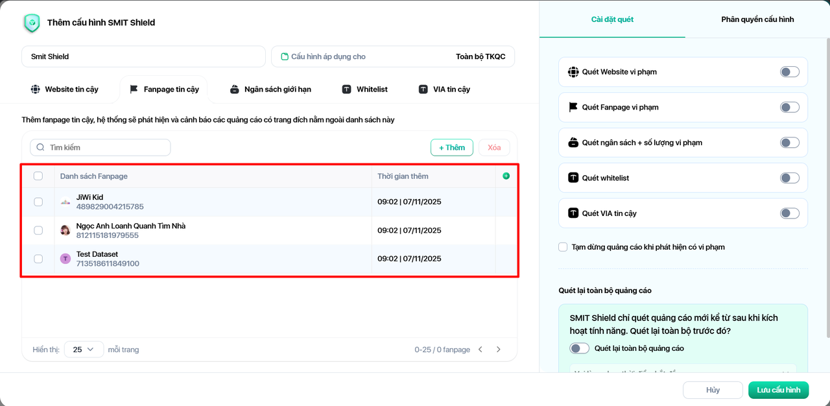Open Cấu hình áp dụng cho selector
The height and width of the screenshot is (406, 830).
pos(392,56)
